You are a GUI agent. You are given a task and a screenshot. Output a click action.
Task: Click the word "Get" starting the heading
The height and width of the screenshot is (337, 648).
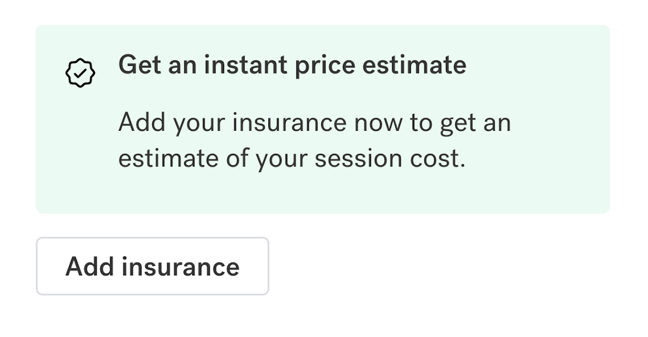tap(139, 65)
